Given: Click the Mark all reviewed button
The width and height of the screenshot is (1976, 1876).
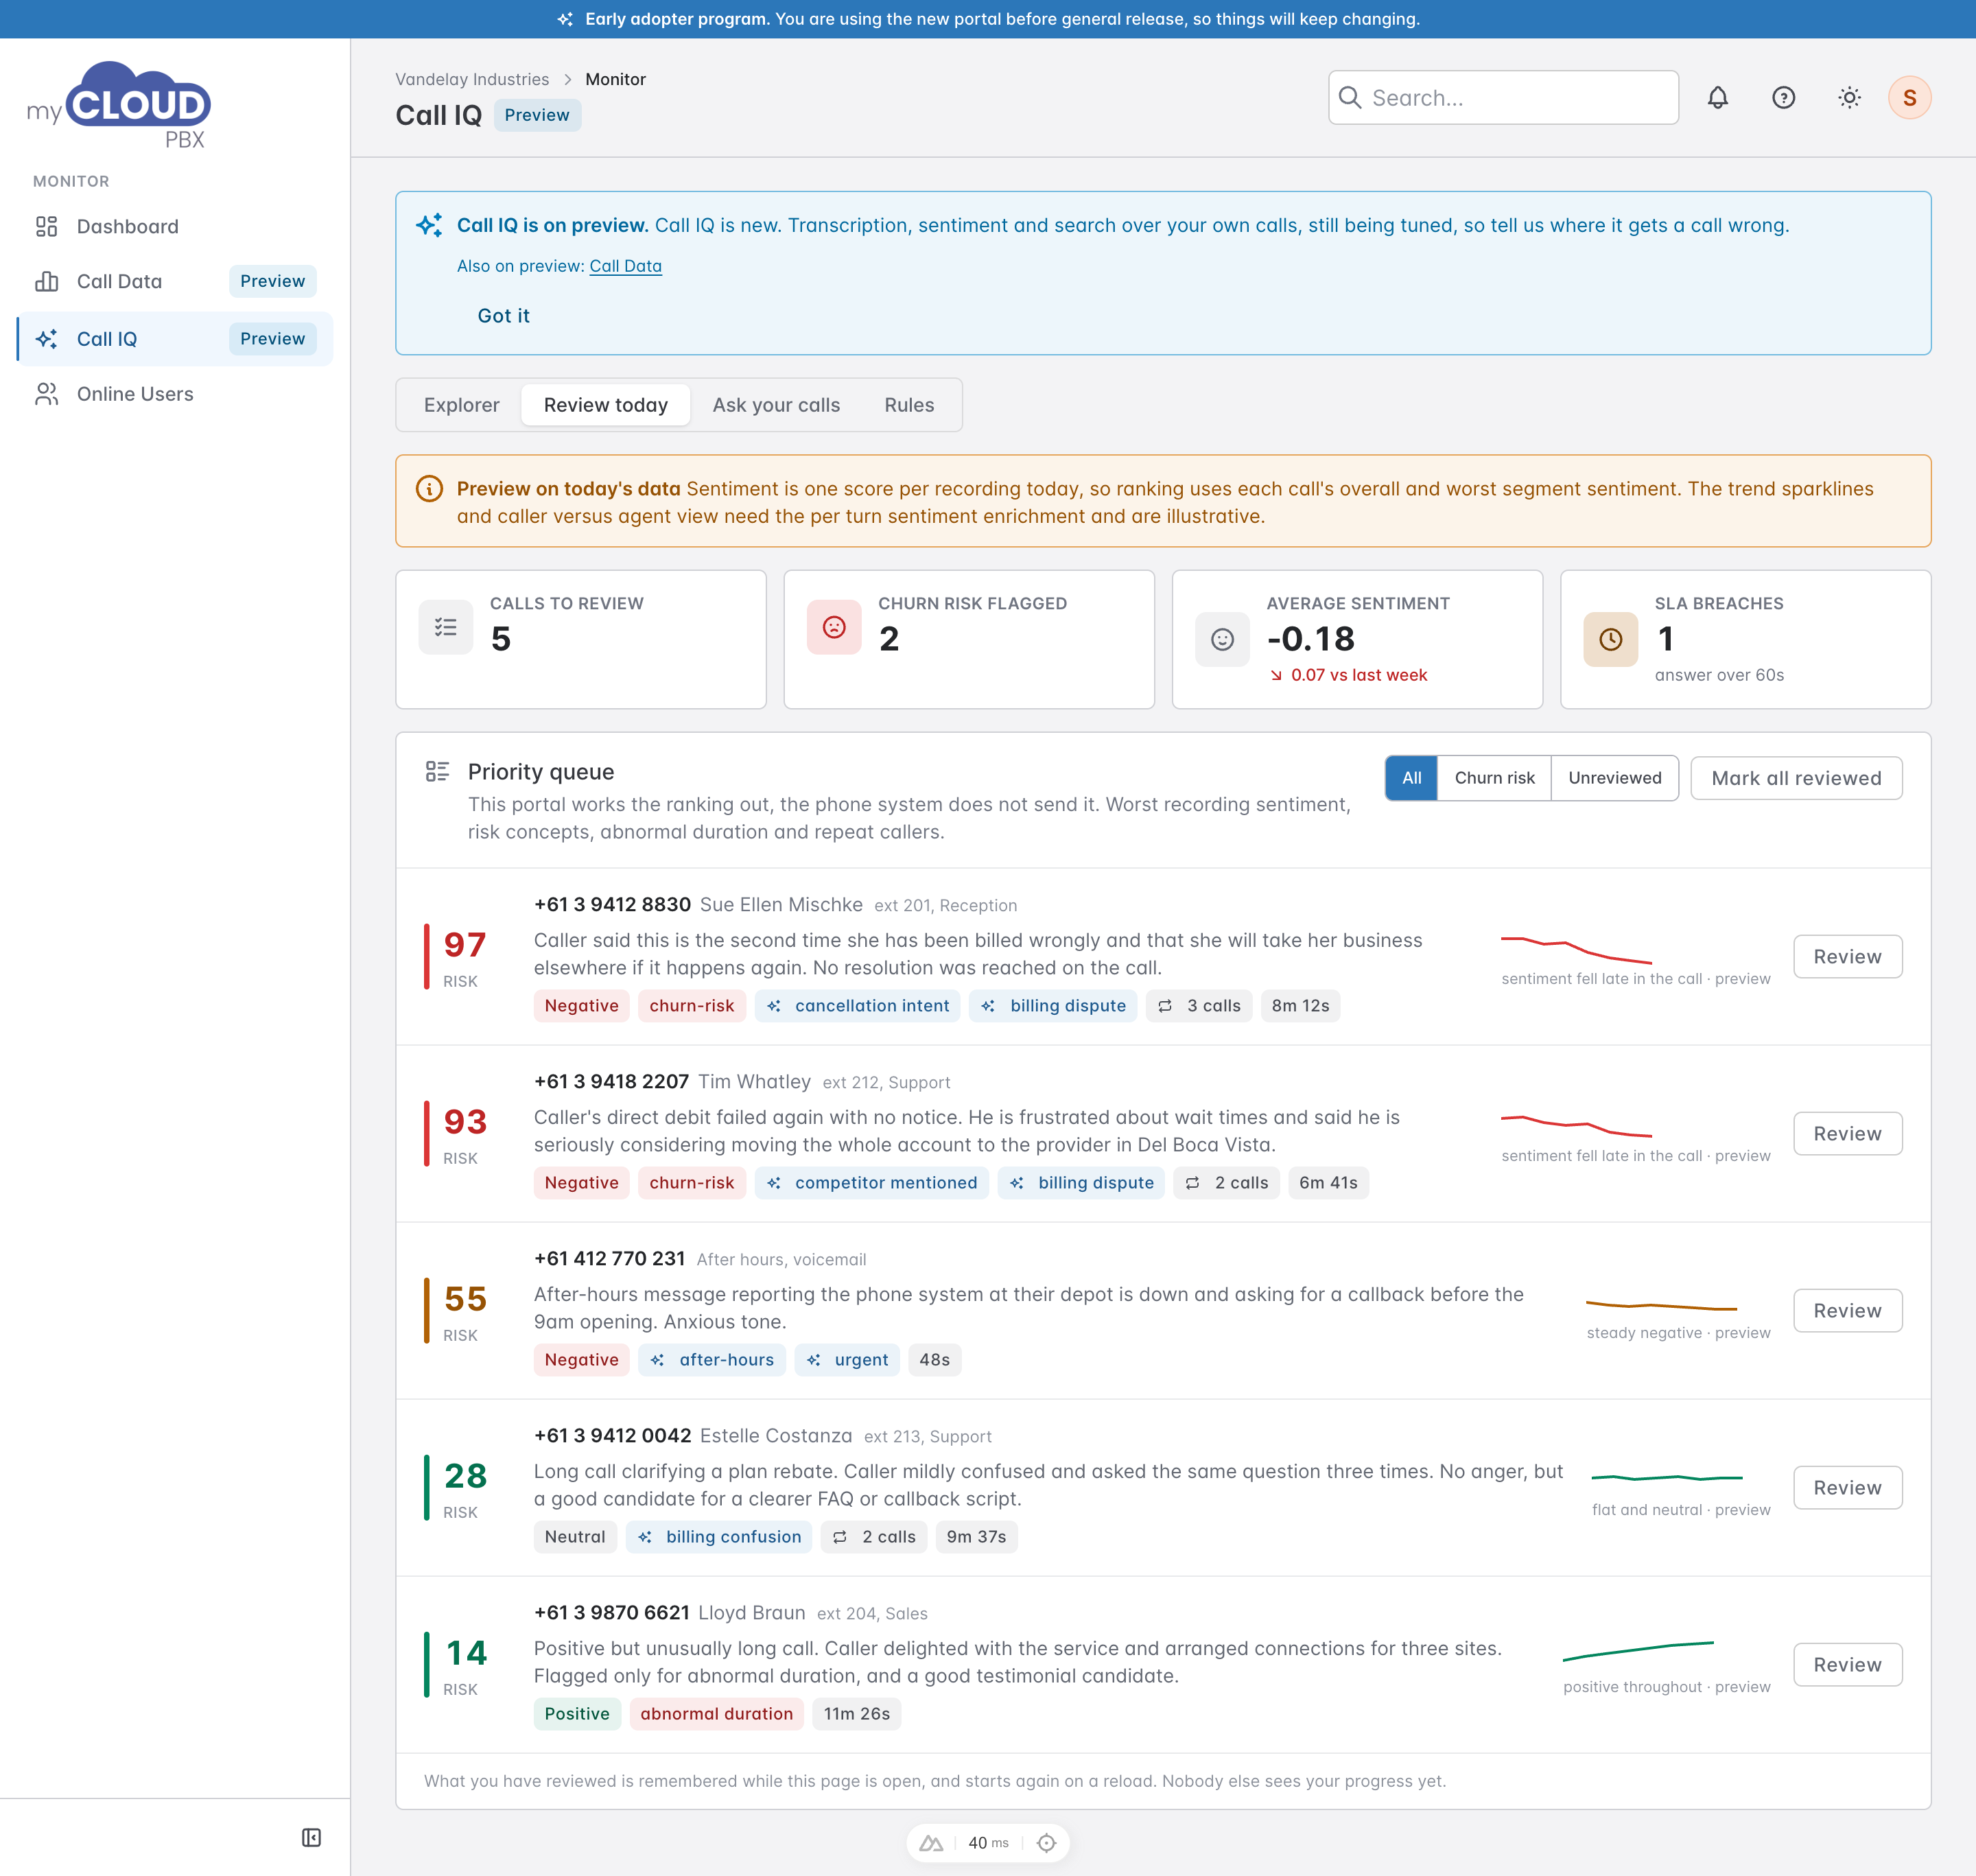Looking at the screenshot, I should 1796,778.
